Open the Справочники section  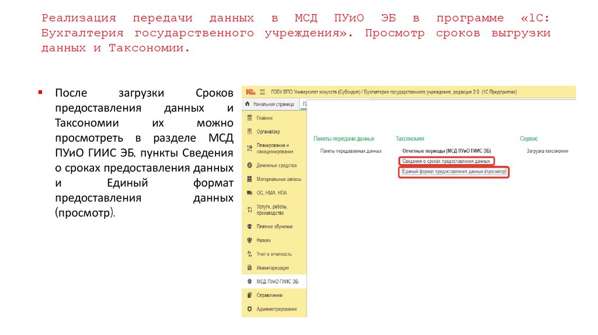pos(269,295)
